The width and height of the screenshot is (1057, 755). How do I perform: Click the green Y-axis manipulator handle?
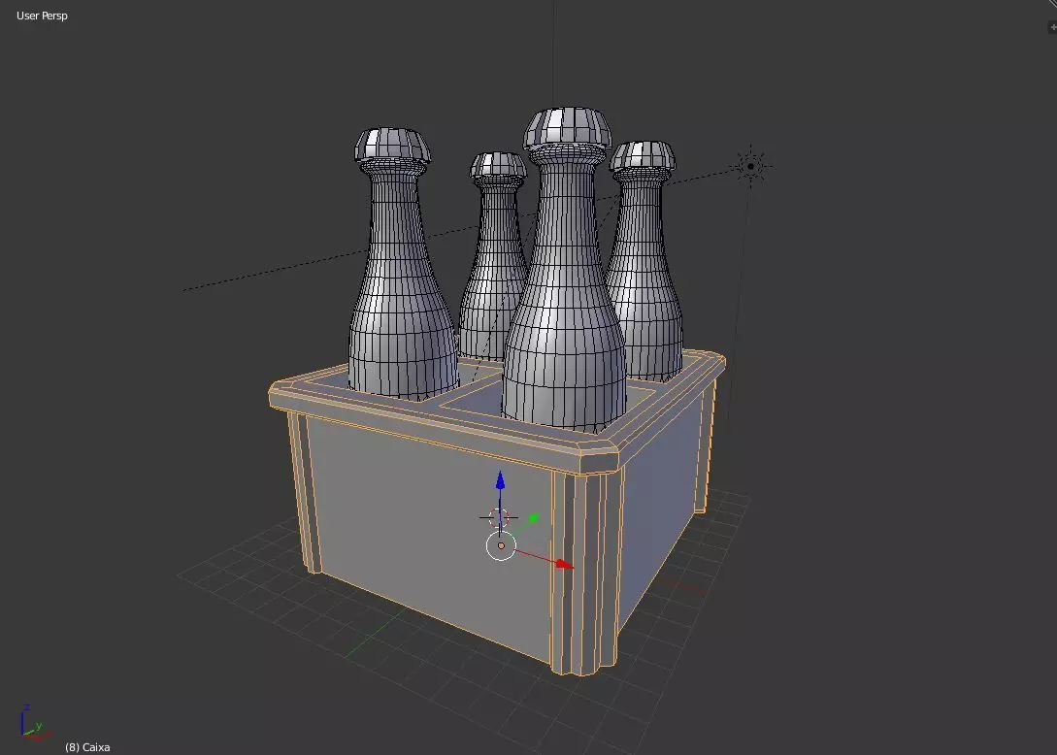tap(533, 517)
